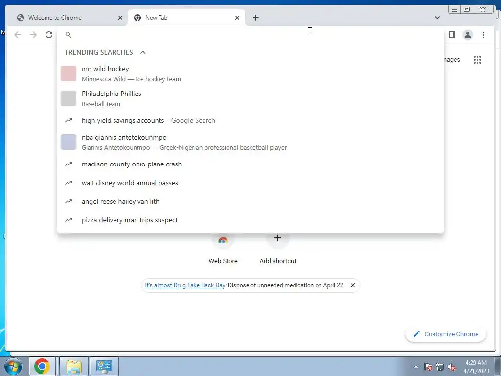Screen dimensions: 501x376
Task: Open the side panel icon
Action: [452, 35]
